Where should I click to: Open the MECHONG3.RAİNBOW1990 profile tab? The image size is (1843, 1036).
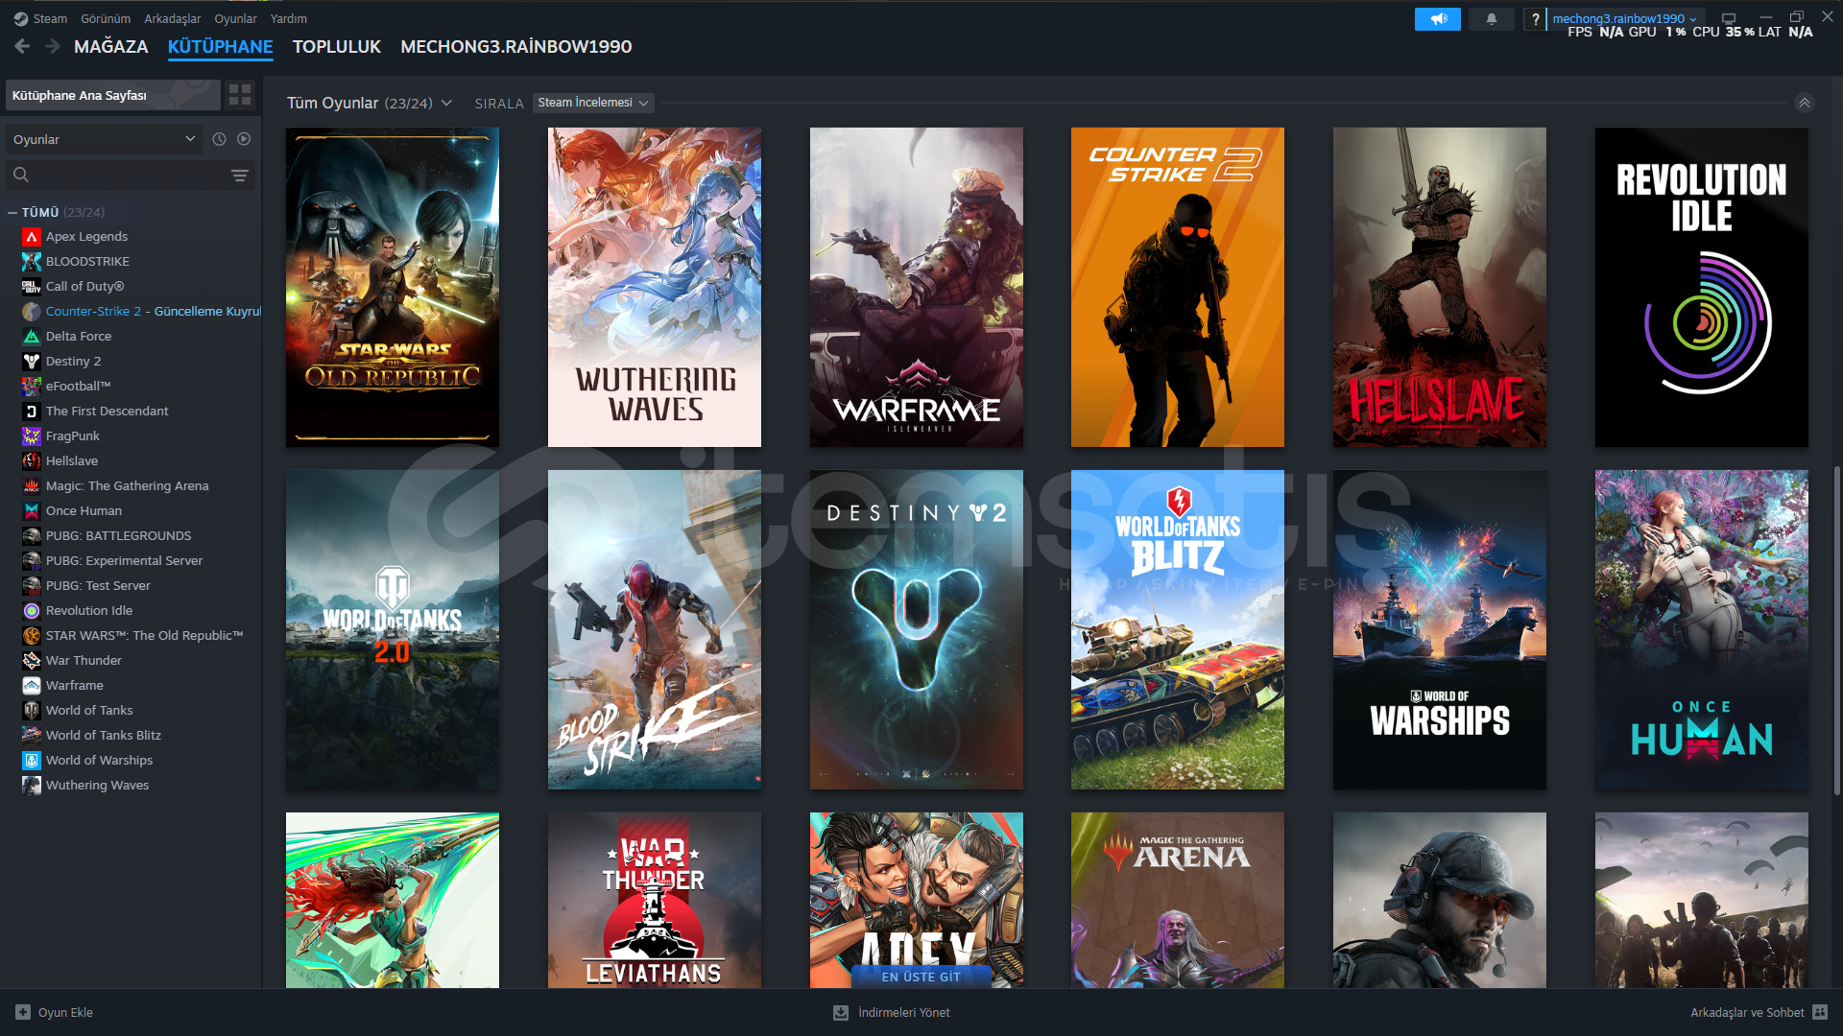click(x=516, y=46)
